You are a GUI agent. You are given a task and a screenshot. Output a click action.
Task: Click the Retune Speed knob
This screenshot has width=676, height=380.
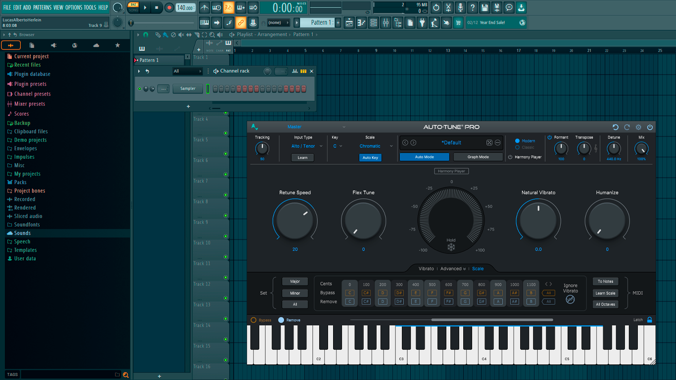[295, 220]
